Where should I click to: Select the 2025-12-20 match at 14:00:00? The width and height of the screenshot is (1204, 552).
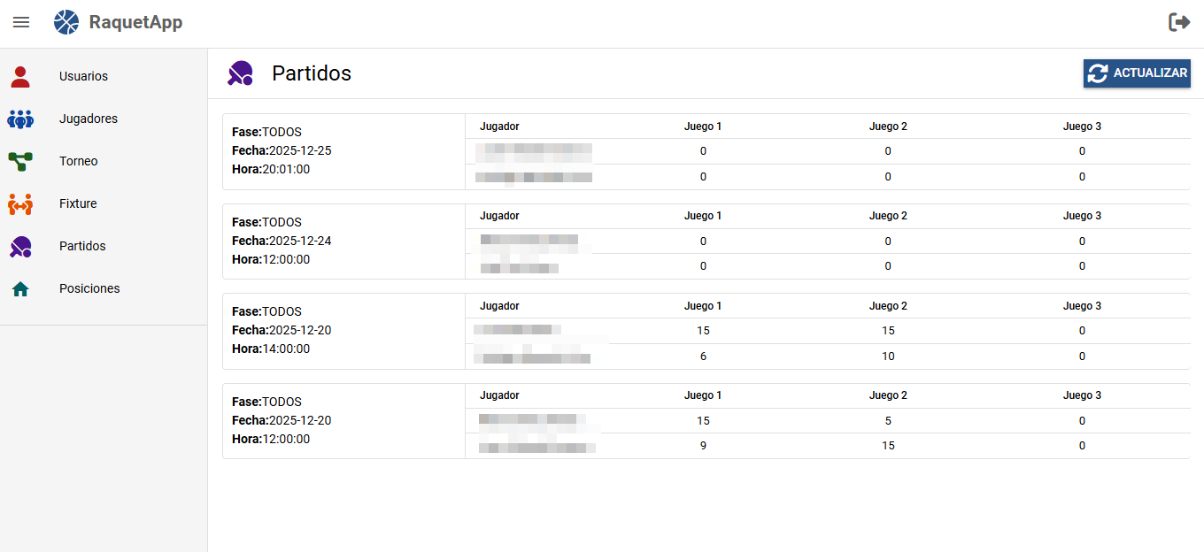706,331
